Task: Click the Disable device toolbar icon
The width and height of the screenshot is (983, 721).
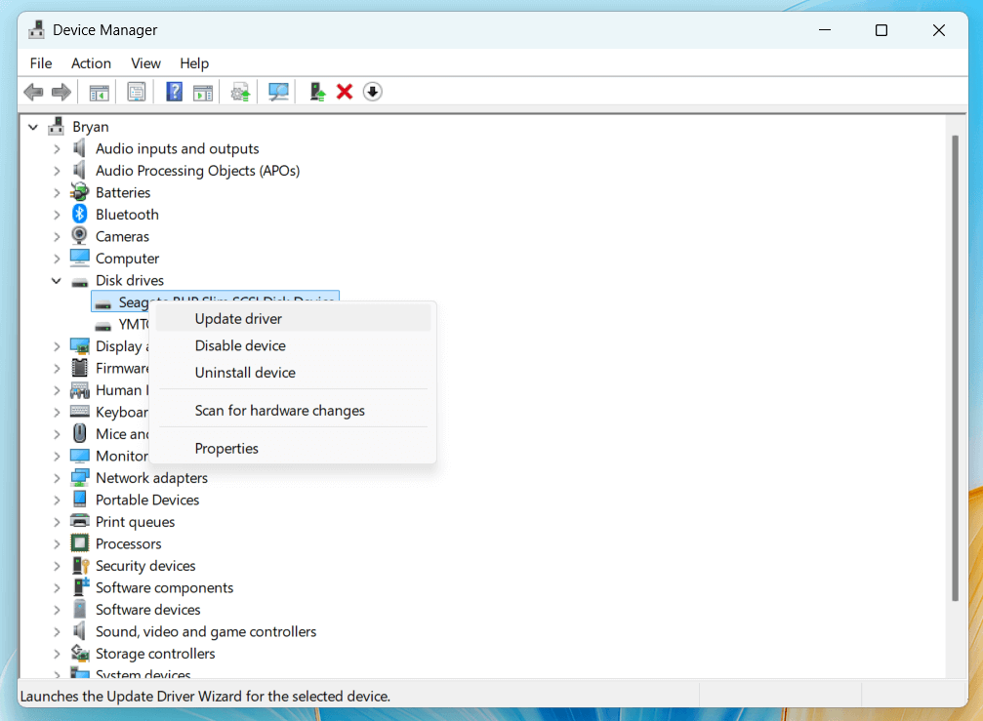Action: 372,91
